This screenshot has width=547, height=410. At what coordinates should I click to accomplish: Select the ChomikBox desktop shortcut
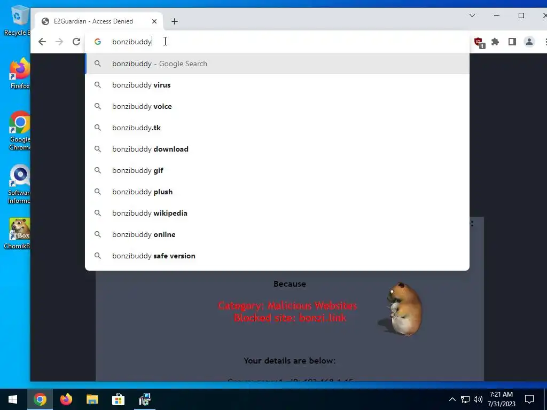[x=18, y=234]
